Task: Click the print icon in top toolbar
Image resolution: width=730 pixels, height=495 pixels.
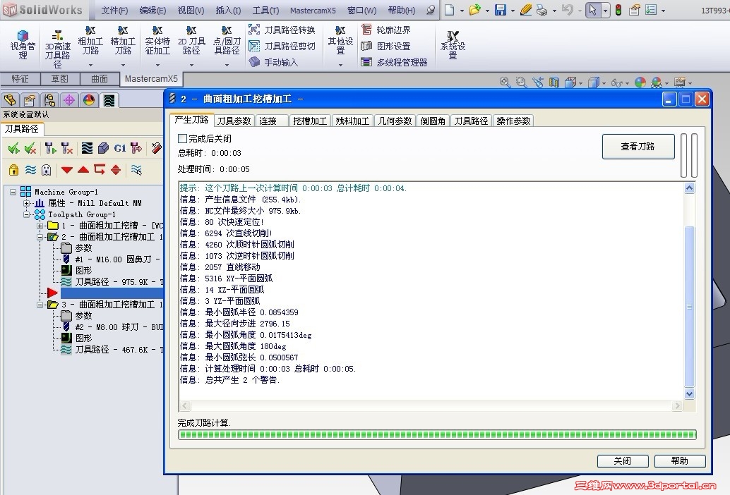Action: 541,10
